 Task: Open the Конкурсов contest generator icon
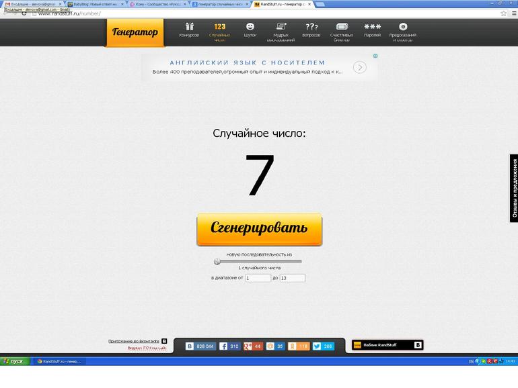[189, 30]
